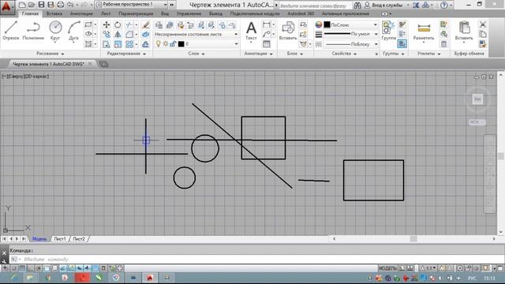The image size is (505, 284).
Task: Open the Layer Properties manager
Action: (x=159, y=24)
